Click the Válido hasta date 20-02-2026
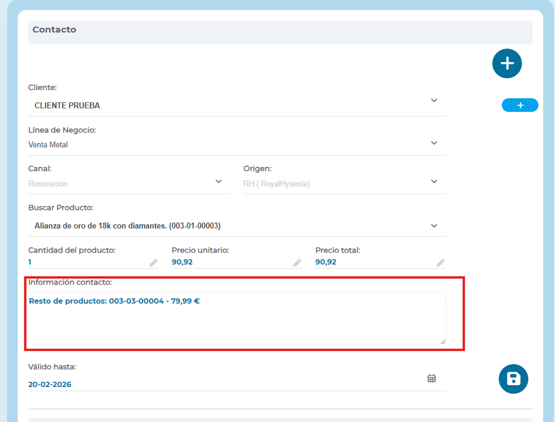This screenshot has width=555, height=422. pos(50,385)
